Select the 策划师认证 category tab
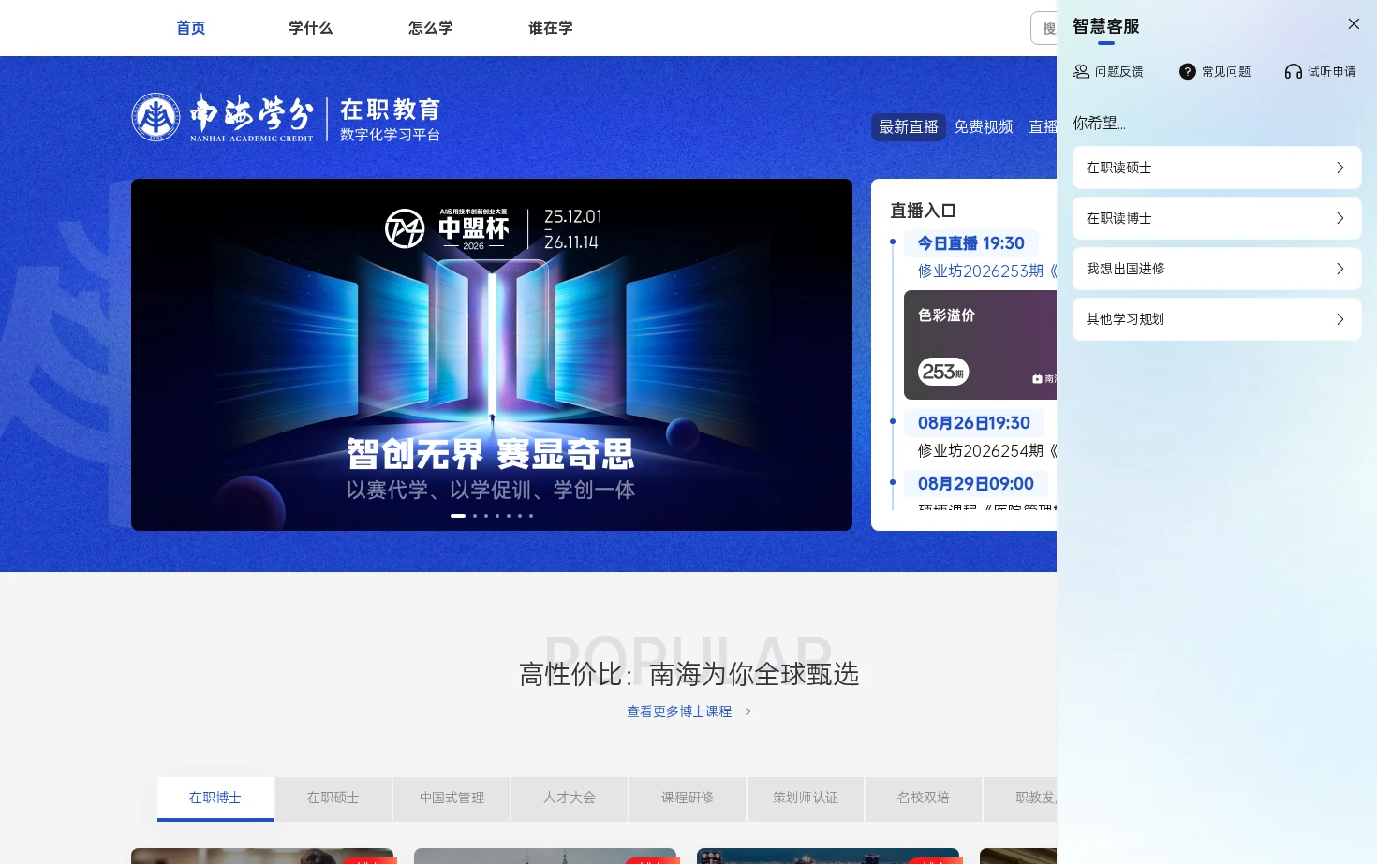This screenshot has height=864, width=1377. 806,798
